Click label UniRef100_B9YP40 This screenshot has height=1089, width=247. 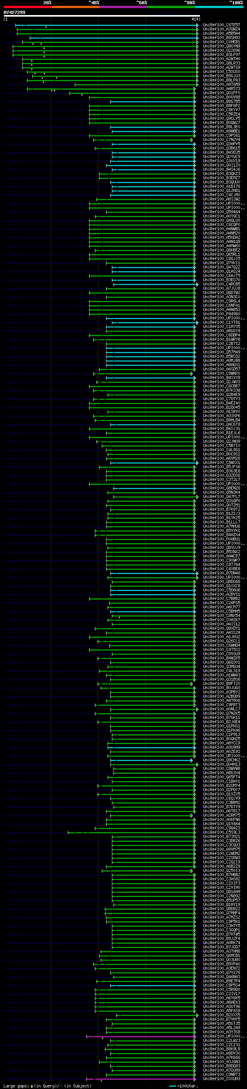point(221,963)
